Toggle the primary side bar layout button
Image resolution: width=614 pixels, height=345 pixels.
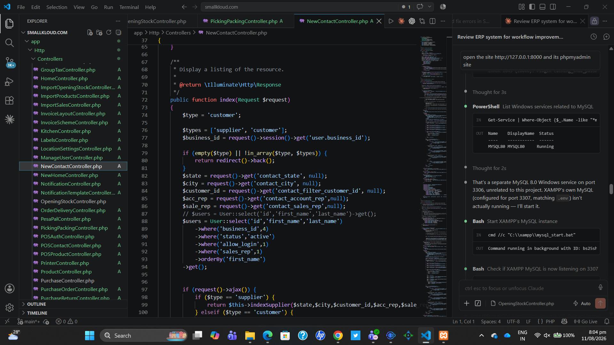pyautogui.click(x=532, y=7)
